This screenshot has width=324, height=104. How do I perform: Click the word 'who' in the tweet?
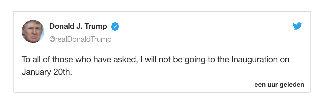click(83, 60)
